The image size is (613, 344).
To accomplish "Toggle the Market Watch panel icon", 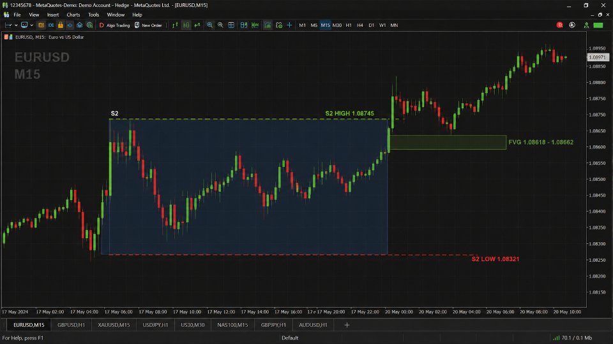I will point(41,25).
